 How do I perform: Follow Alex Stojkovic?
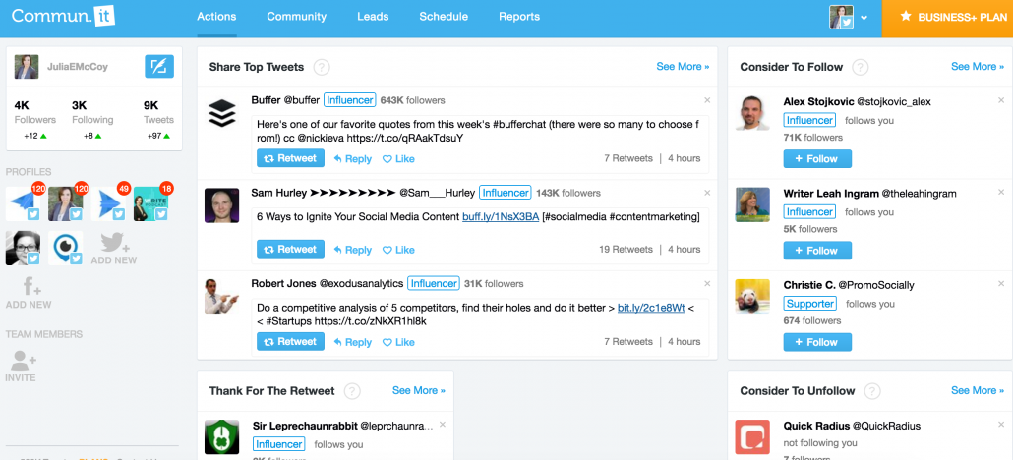click(817, 159)
